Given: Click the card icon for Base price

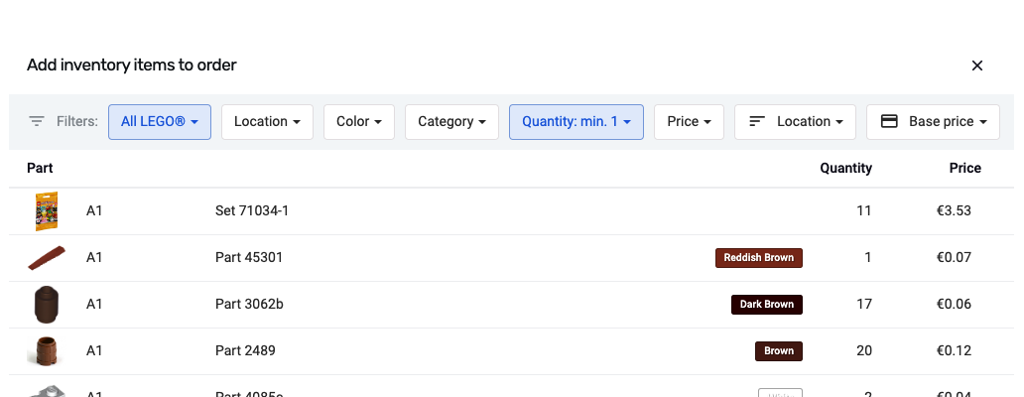Looking at the screenshot, I should 889,121.
